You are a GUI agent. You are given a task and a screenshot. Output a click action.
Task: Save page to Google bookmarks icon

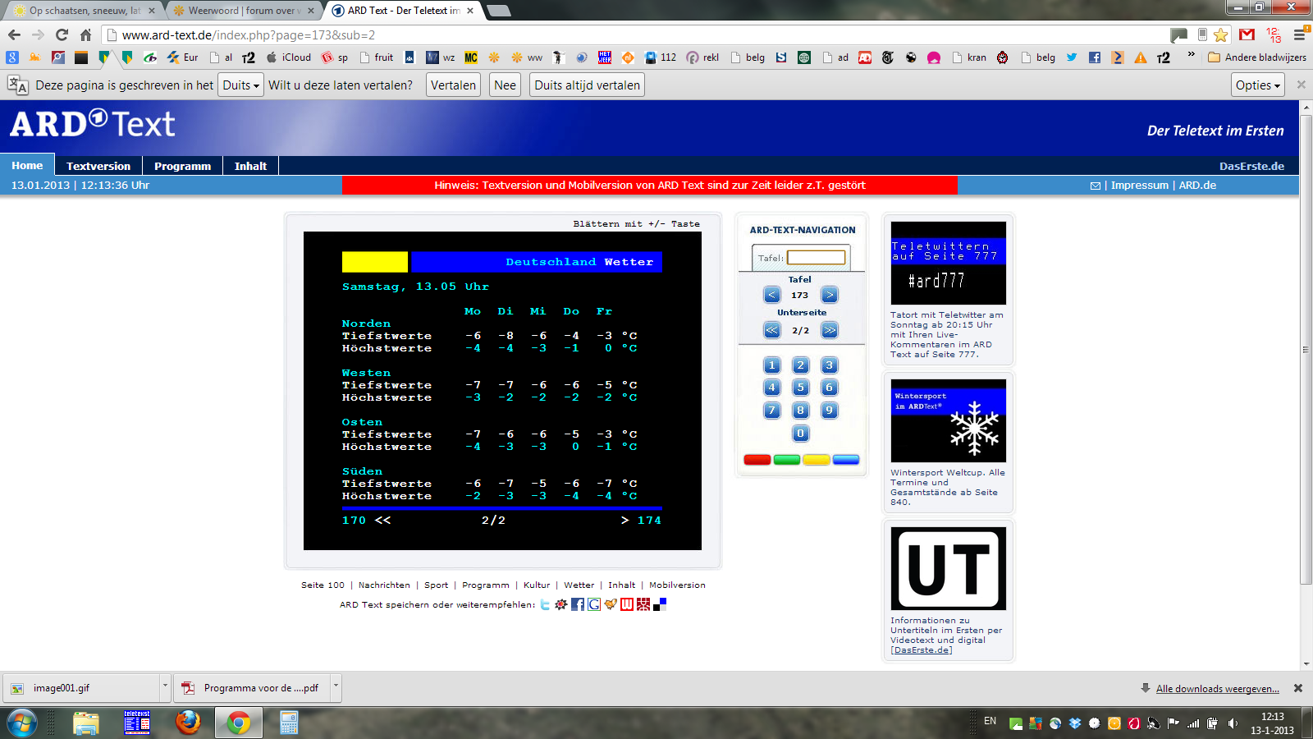[594, 604]
